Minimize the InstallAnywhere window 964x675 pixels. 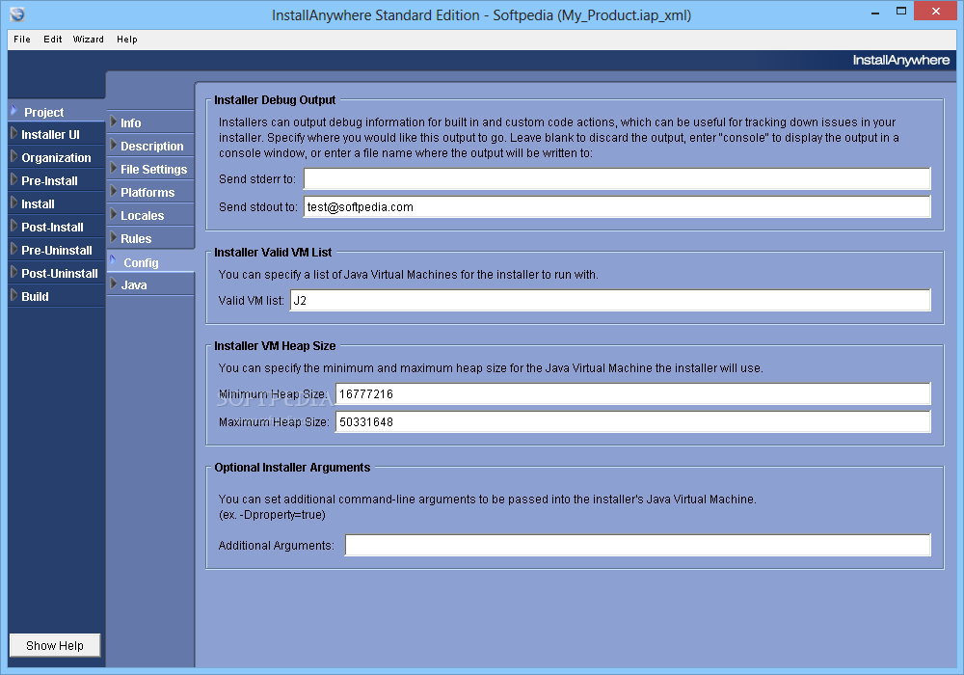[x=875, y=13]
